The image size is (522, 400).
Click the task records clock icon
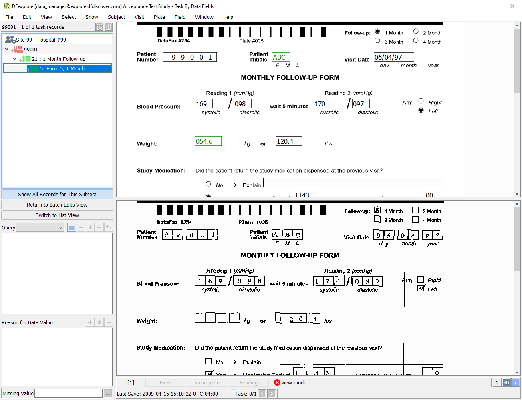click(99, 27)
